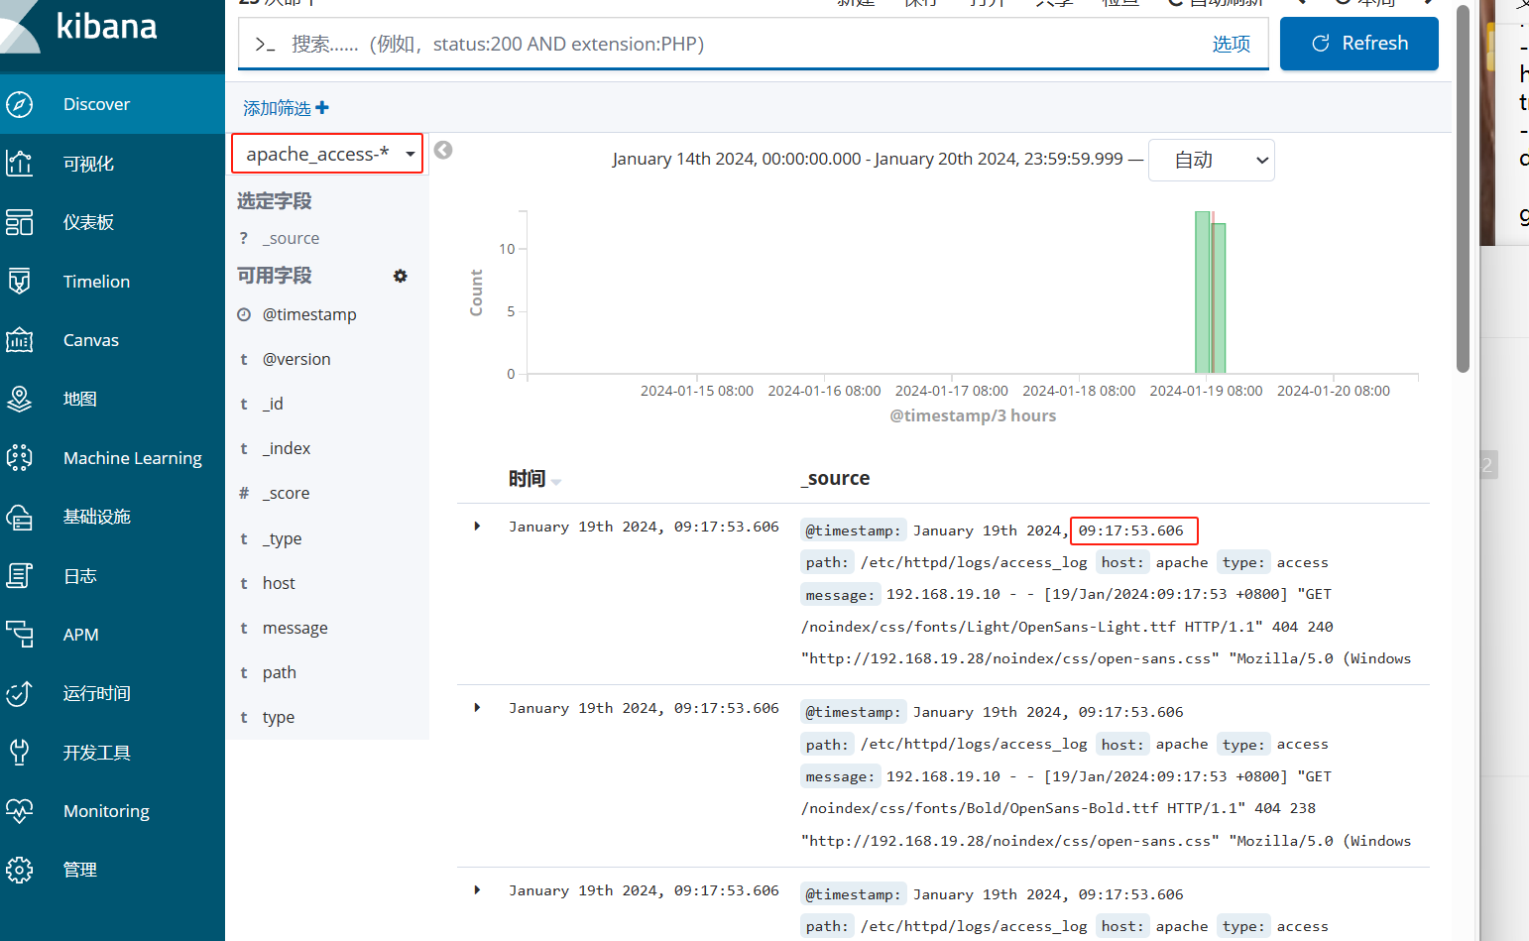Click the time range January 14th–20th text
Screen dimensions: 1529x941
click(868, 159)
